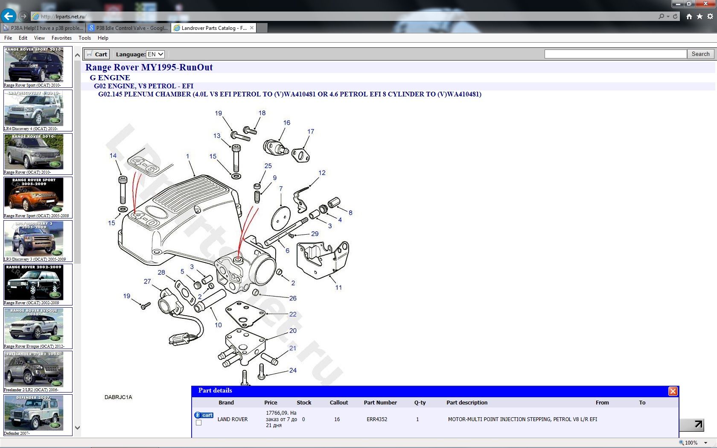717x448 pixels.
Task: Open the Language EN dropdown
Action: [x=155, y=54]
